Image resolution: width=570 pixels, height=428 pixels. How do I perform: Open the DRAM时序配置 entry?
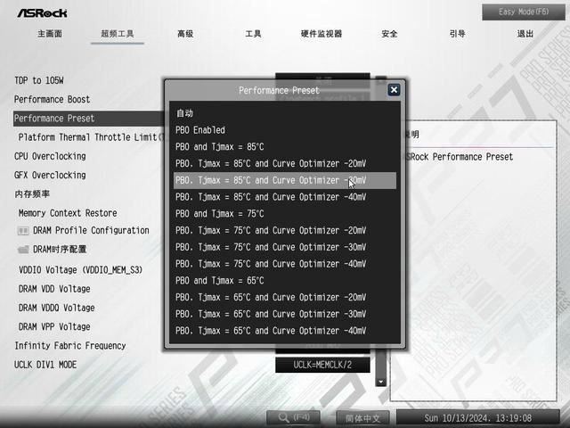pos(60,250)
